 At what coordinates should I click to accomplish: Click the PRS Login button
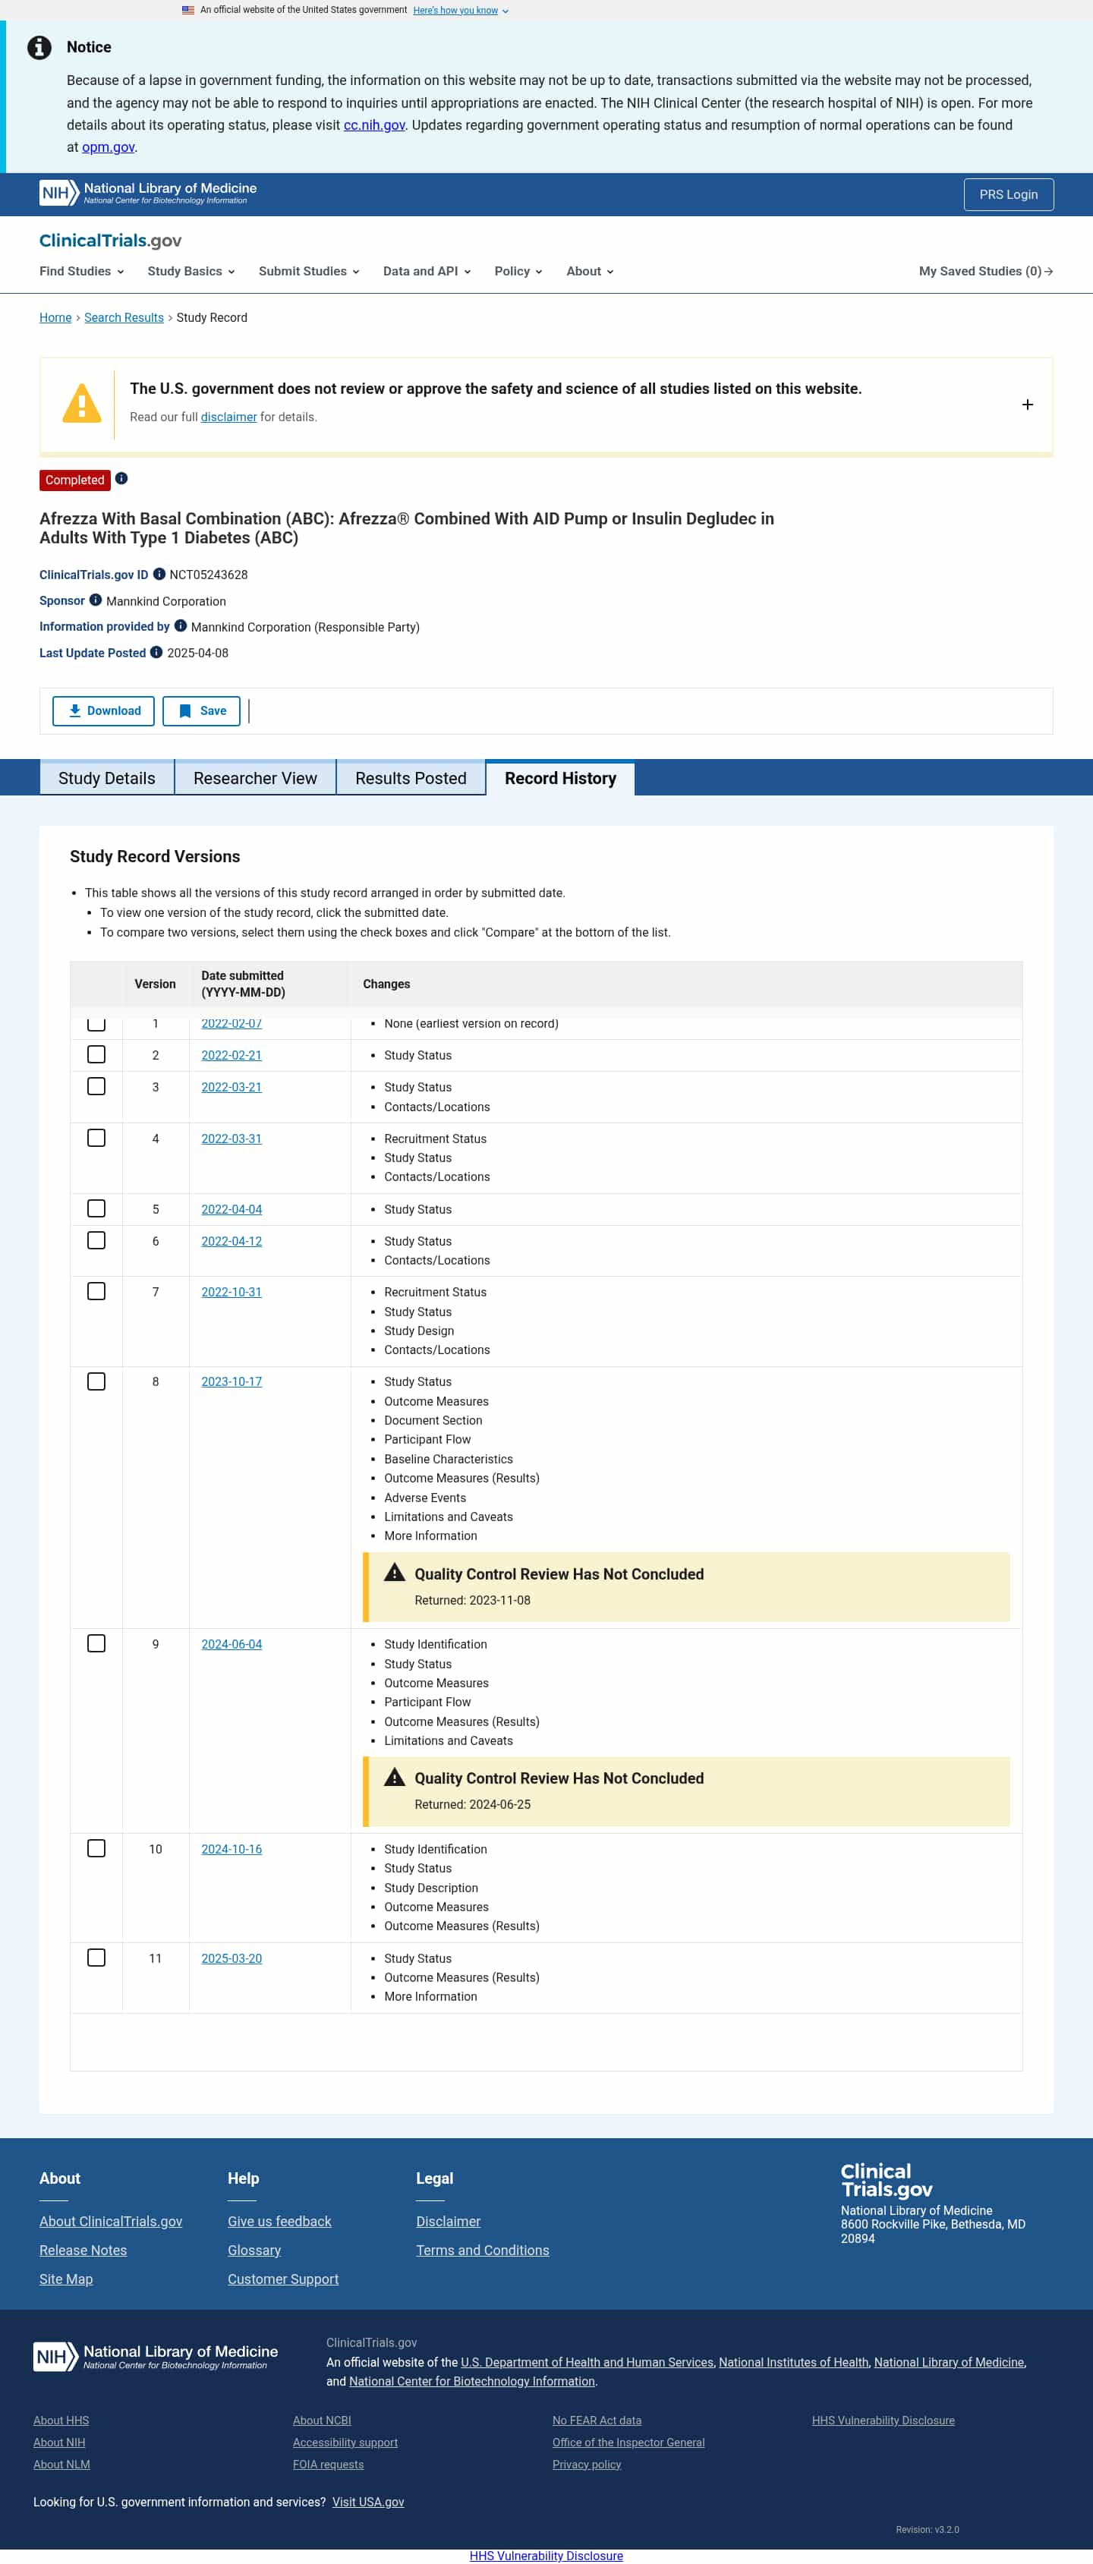[x=1007, y=194]
